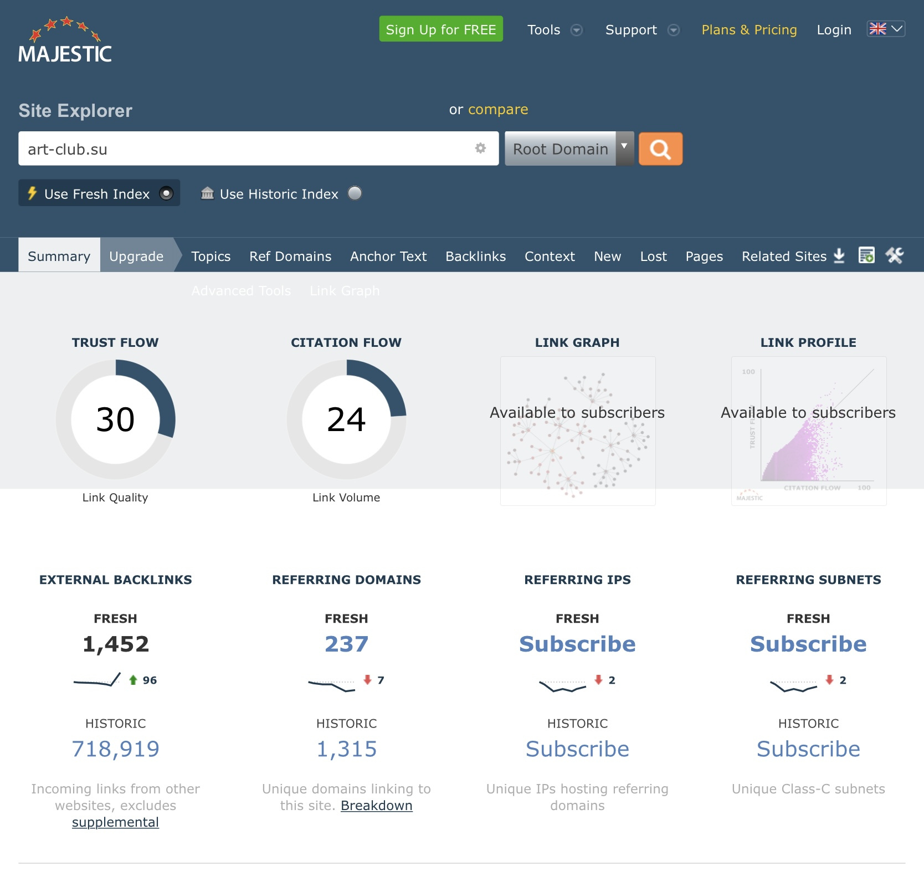924x871 pixels.
Task: Click historic referring domains 1,315
Action: 346,749
